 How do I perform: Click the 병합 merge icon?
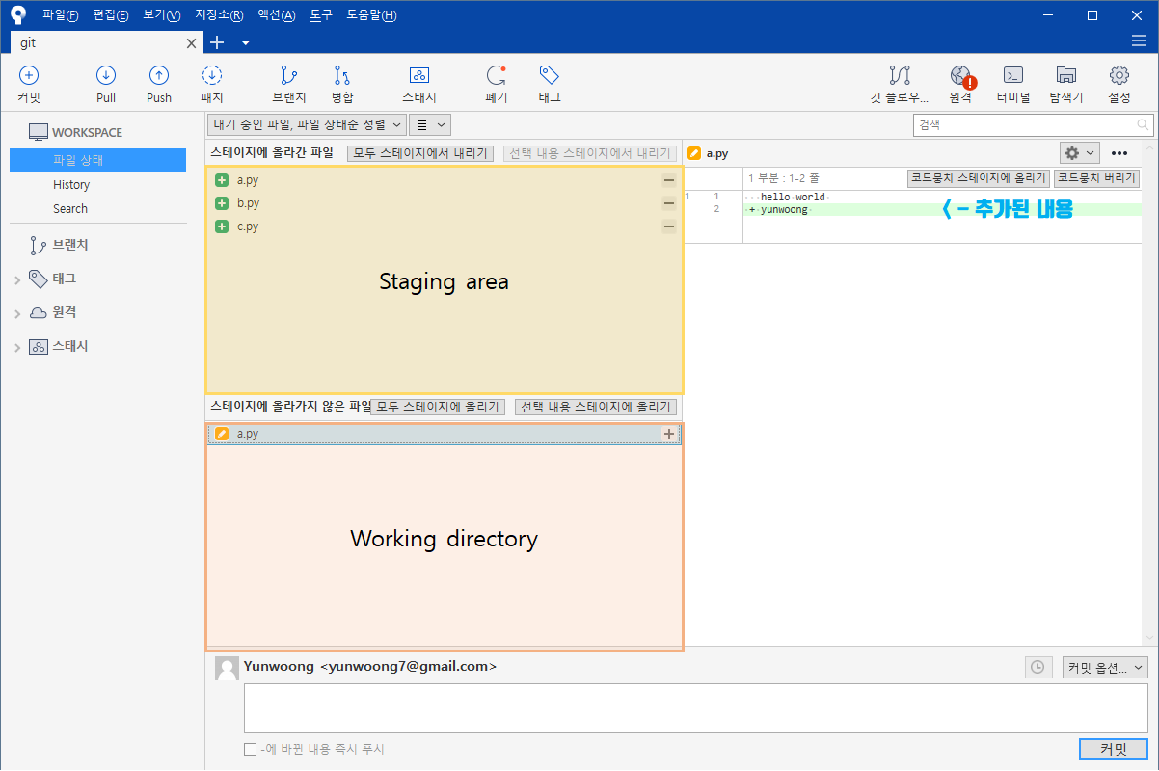[x=342, y=75]
